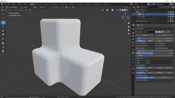Click the Apply modifier button
Screen dimensions: 175x98
click(x=145, y=35)
